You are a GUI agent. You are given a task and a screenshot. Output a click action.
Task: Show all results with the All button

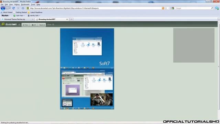pyautogui.click(x=34, y=25)
